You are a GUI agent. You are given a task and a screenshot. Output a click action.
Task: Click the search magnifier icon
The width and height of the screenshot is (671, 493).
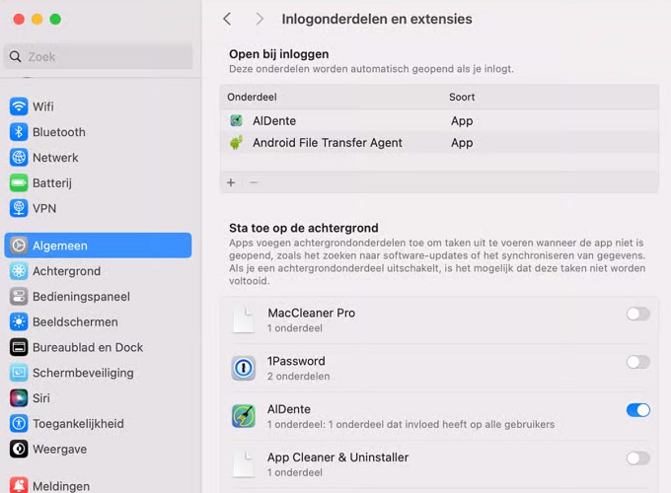point(16,56)
